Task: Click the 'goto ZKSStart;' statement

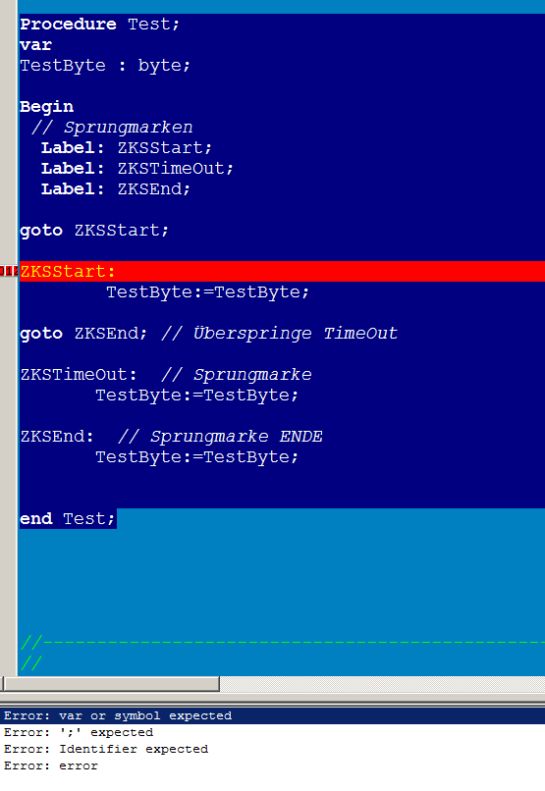Action: pyautogui.click(x=94, y=231)
